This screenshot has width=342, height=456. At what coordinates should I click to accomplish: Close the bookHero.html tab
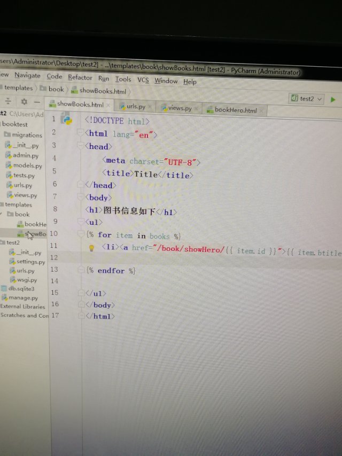coord(261,111)
